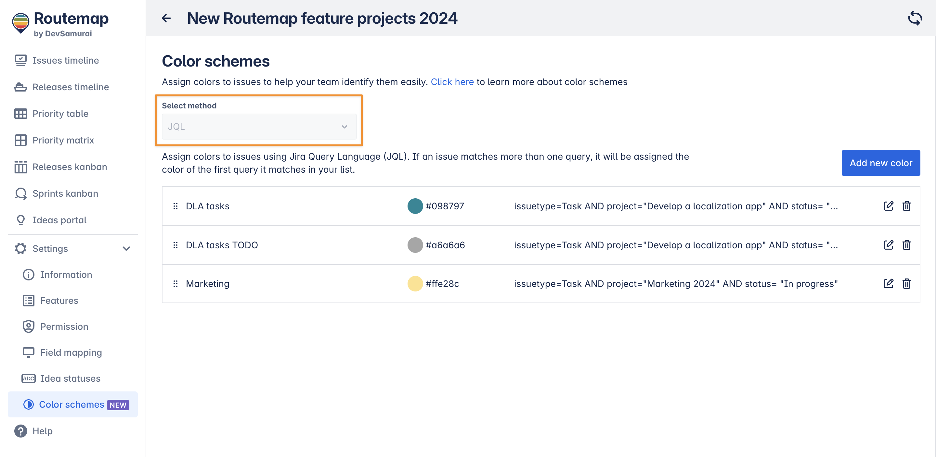Edit the DLA tasks color rule

coord(888,206)
